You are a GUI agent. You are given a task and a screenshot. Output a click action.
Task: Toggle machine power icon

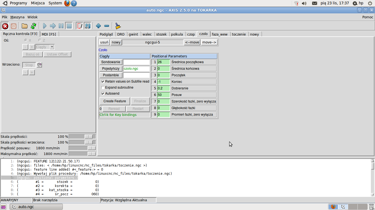pyautogui.click(x=13, y=26)
